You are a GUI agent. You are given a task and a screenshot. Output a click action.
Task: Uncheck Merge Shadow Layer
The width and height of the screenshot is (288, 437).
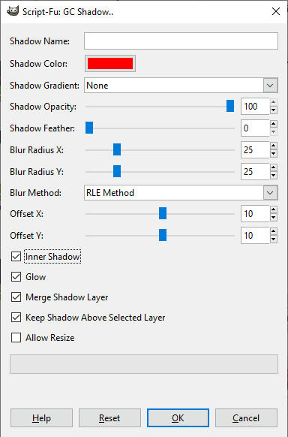pyautogui.click(x=16, y=297)
